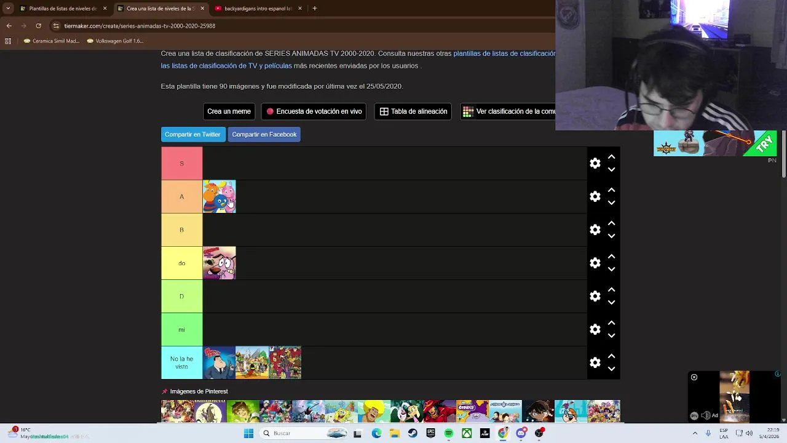This screenshot has height=443, width=787.
Task: Pick the SpongeBob image from the pool
Action: (x=341, y=411)
